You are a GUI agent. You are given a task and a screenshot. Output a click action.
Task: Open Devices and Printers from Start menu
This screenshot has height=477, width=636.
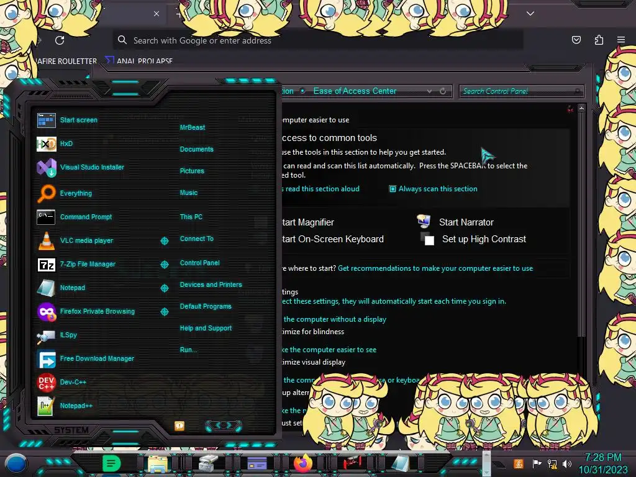click(x=211, y=284)
